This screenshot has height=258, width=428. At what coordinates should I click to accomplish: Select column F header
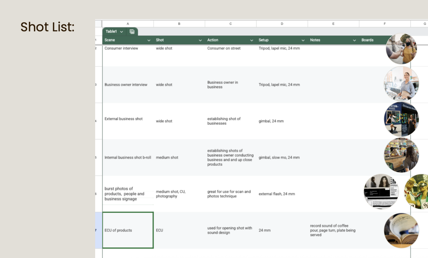tap(385, 24)
